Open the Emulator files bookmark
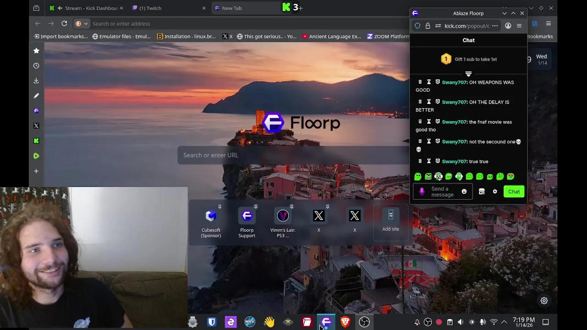The image size is (587, 330). (x=122, y=36)
